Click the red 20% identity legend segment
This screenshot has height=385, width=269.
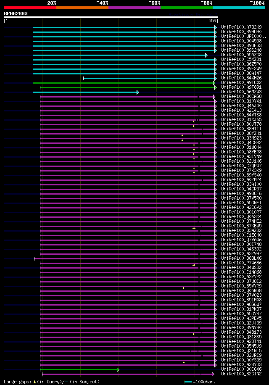[30, 8]
